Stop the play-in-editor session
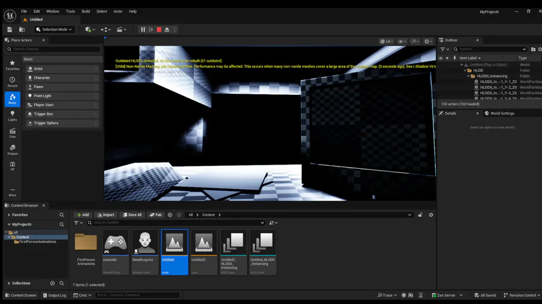This screenshot has width=542, height=304. click(159, 29)
